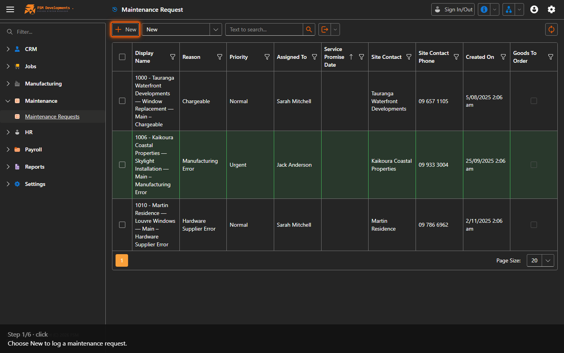Filter the Created On column
The width and height of the screenshot is (564, 353).
coord(503,57)
